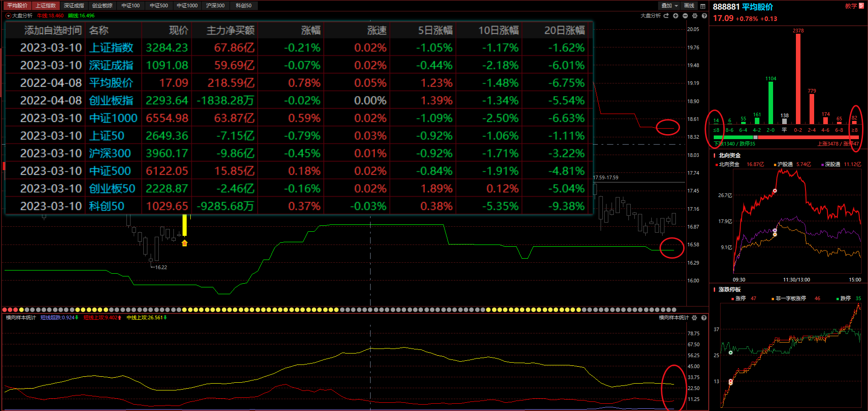Image resolution: width=868 pixels, height=411 pixels.
Task: Sort table by 20日涨幅 column header
Action: click(565, 30)
